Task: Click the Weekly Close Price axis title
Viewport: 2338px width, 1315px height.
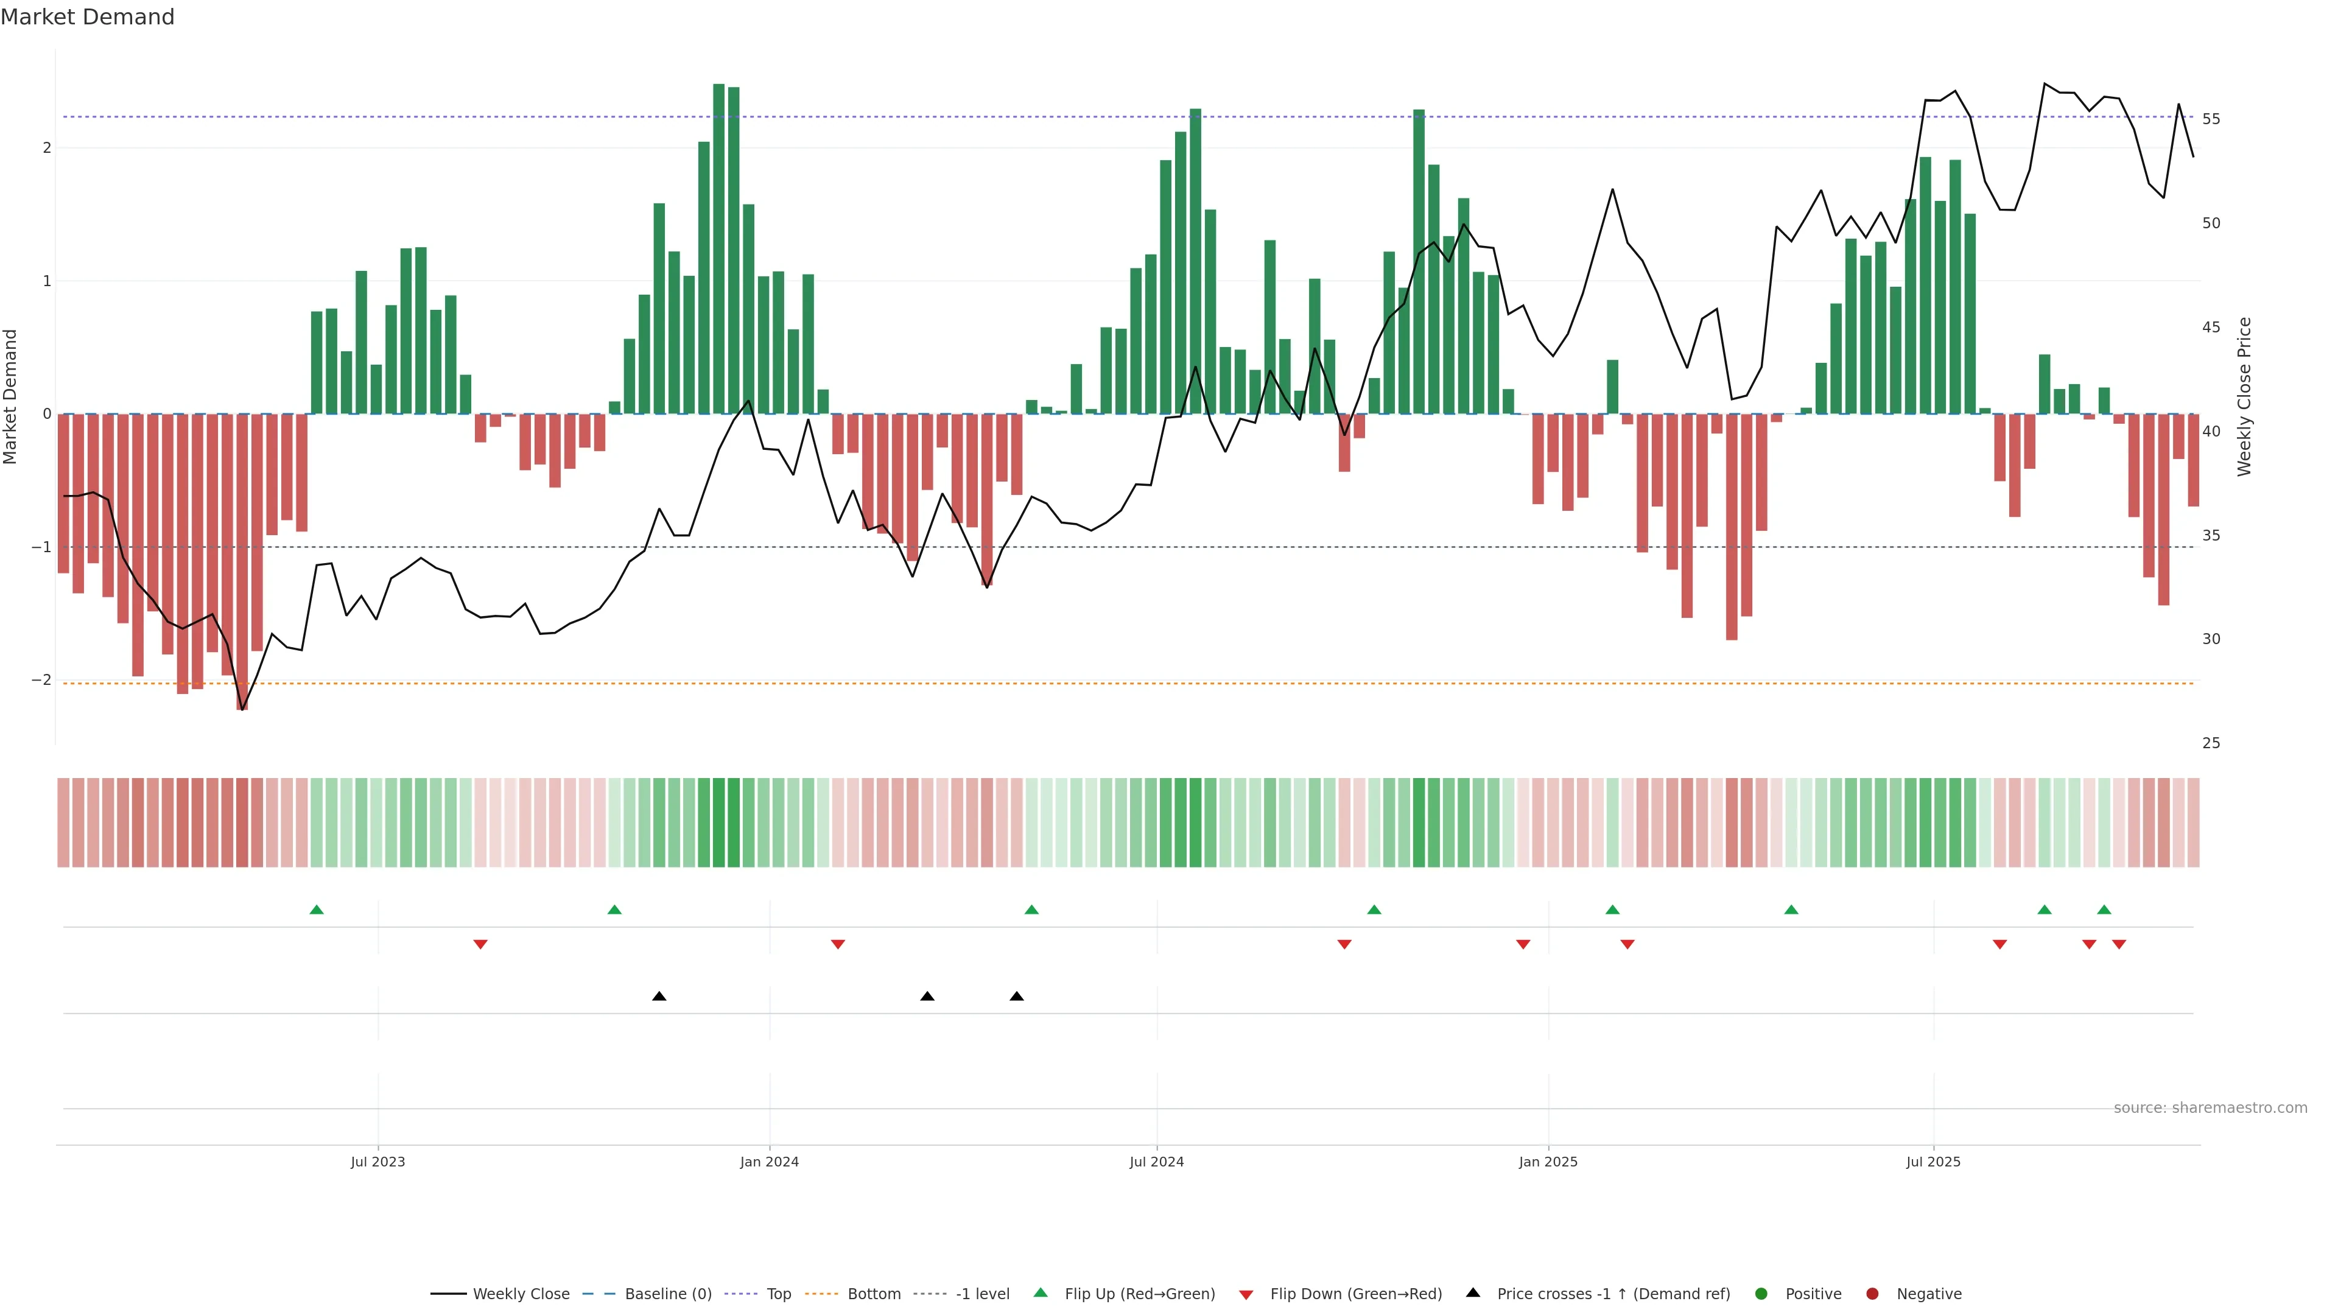Action: [2244, 396]
